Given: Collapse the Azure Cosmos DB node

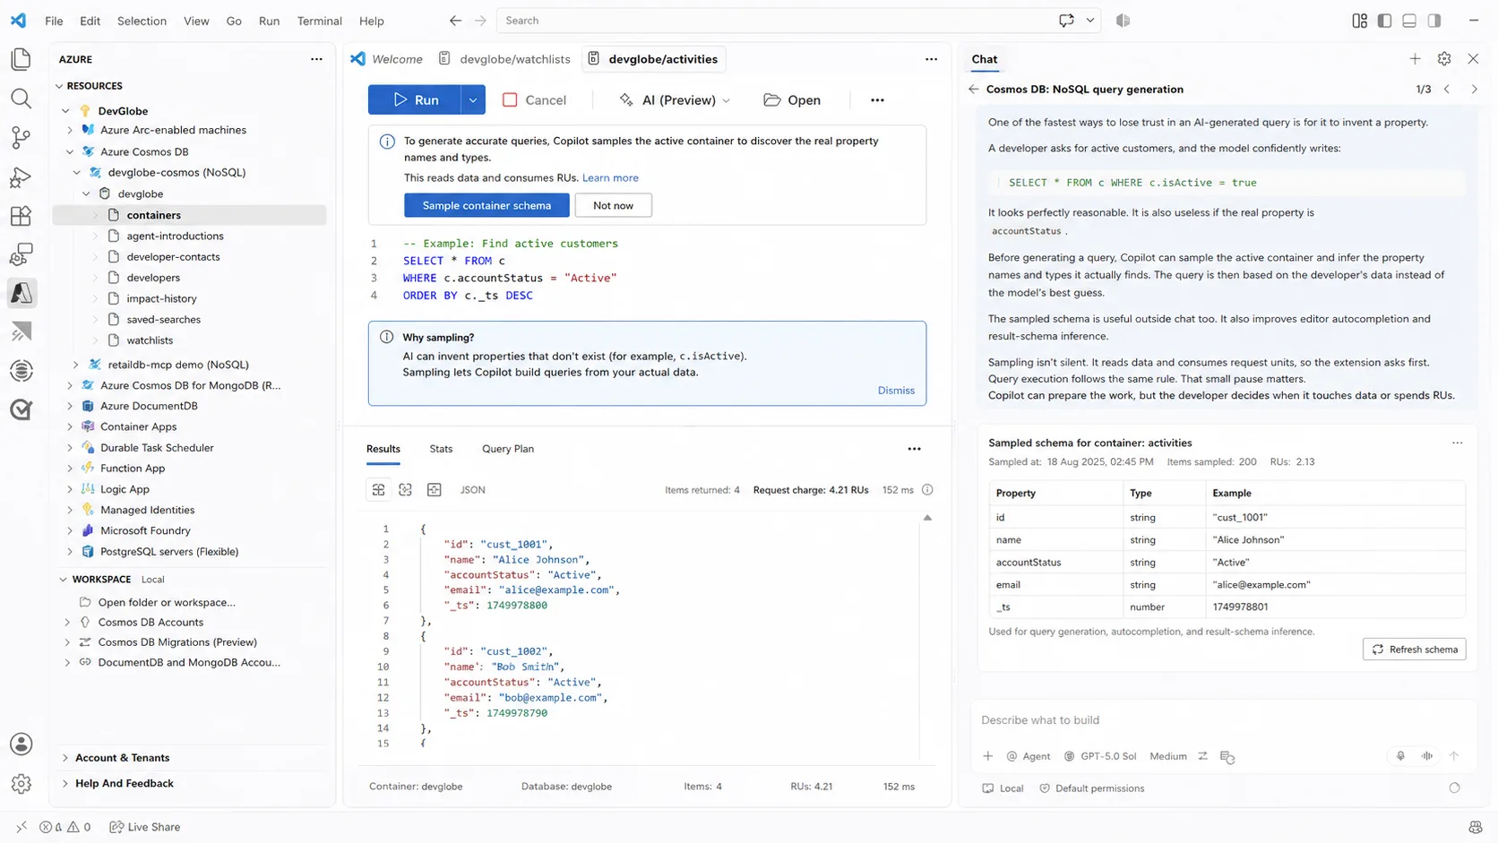Looking at the screenshot, I should point(70,152).
